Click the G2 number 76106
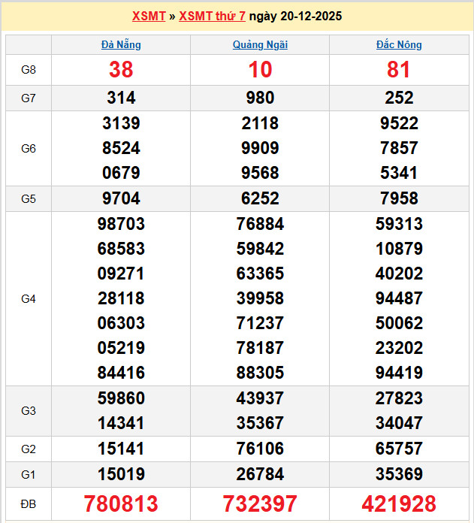Image resolution: width=474 pixels, height=523 pixels. tap(260, 449)
